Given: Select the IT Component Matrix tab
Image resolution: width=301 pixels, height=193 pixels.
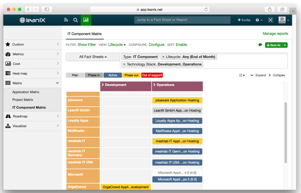Looking at the screenshot, I should [85, 34].
